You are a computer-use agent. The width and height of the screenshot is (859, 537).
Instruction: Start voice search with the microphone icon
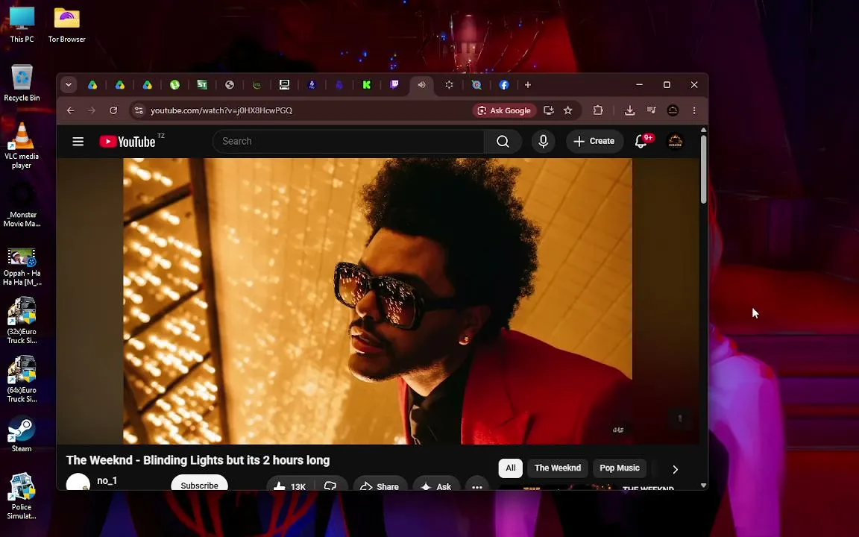pyautogui.click(x=543, y=142)
